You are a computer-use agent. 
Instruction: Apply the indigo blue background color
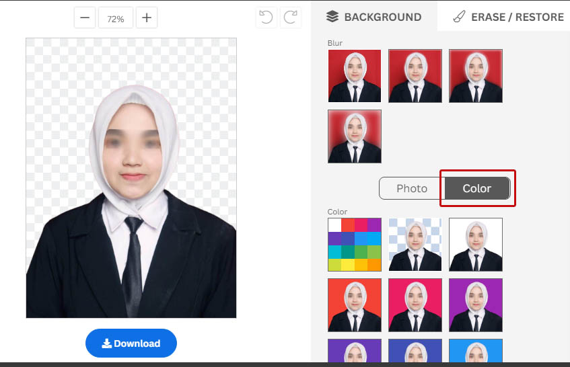point(415,350)
